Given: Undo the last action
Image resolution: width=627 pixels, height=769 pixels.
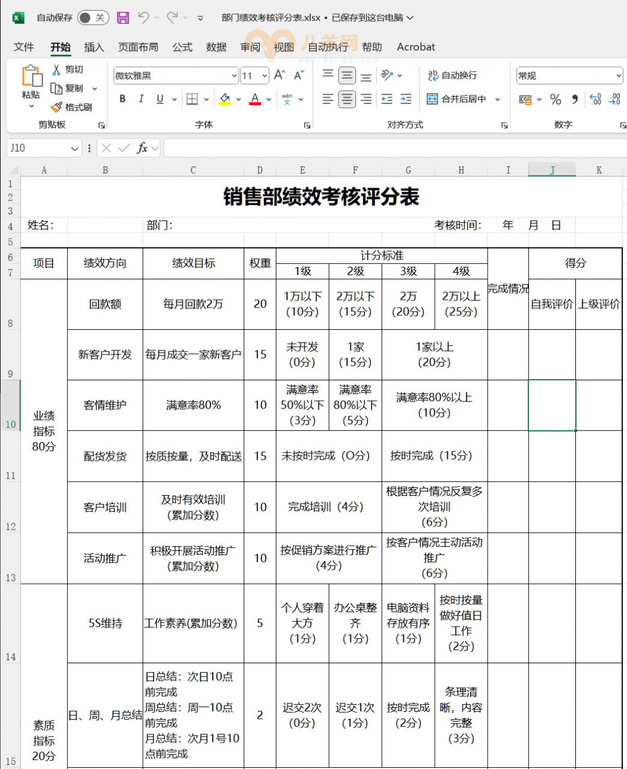Looking at the screenshot, I should click(x=143, y=17).
